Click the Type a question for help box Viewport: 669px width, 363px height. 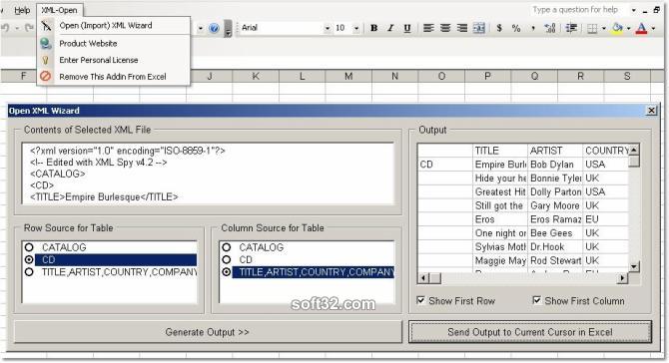point(579,10)
